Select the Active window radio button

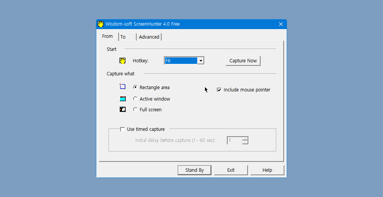coord(135,99)
